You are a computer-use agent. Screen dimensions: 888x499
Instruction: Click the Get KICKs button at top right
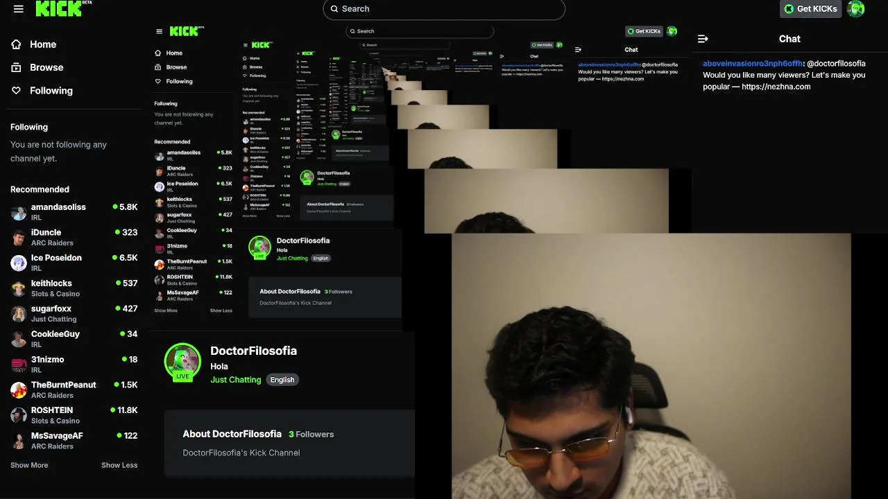tap(810, 9)
